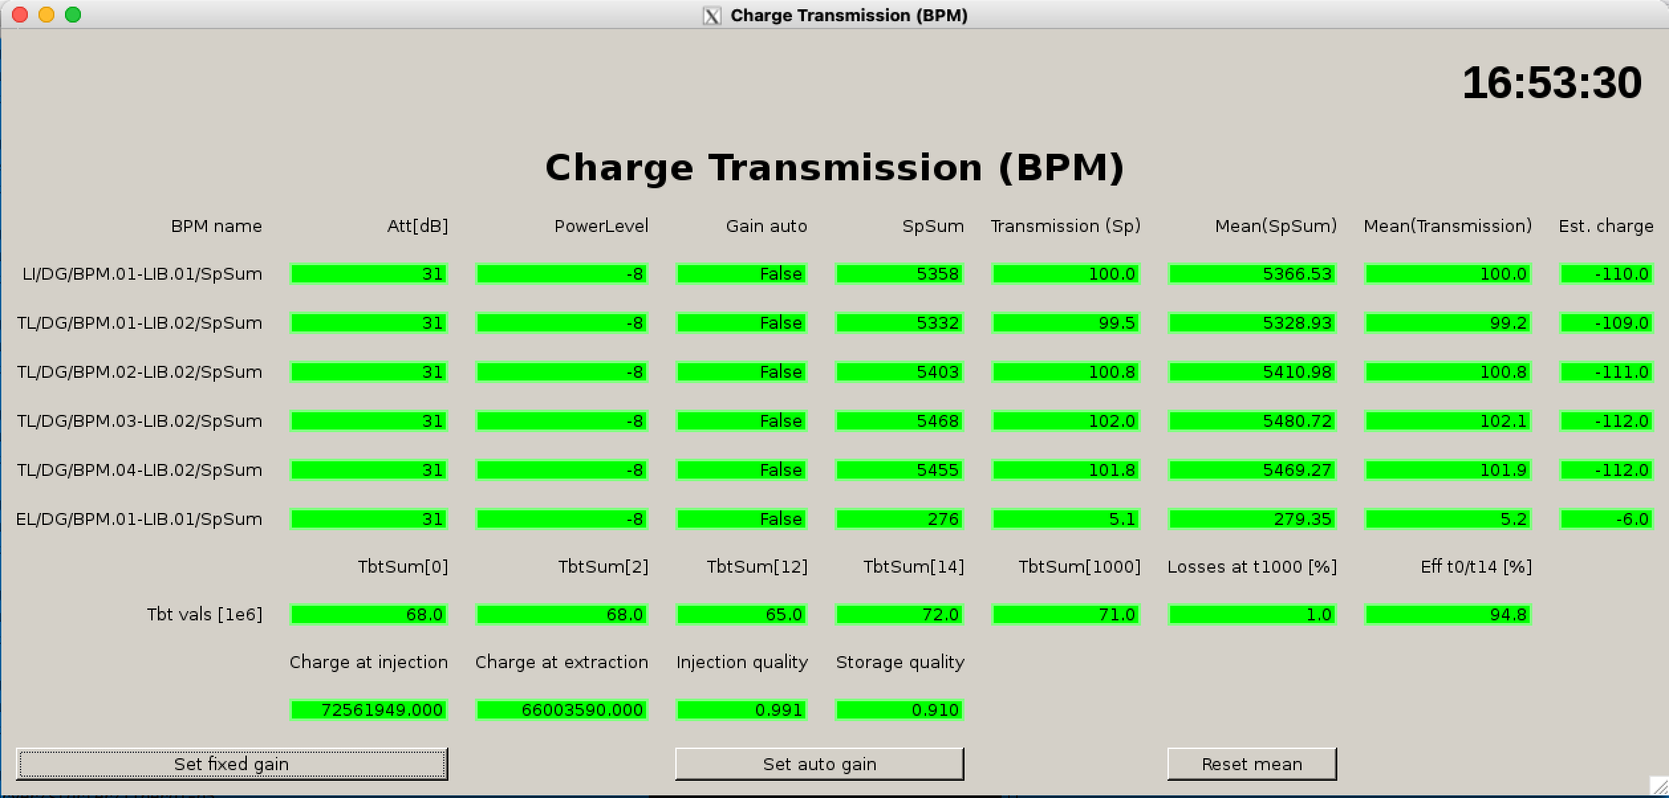The height and width of the screenshot is (798, 1669).
Task: Click the Att[dB] field of TL/DG/BPM.01-LIB.02
Action: tap(369, 323)
